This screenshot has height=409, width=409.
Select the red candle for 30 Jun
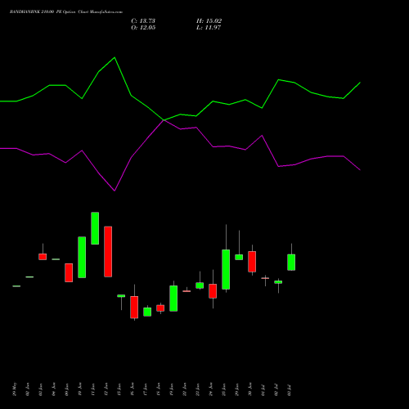pyautogui.click(x=252, y=262)
